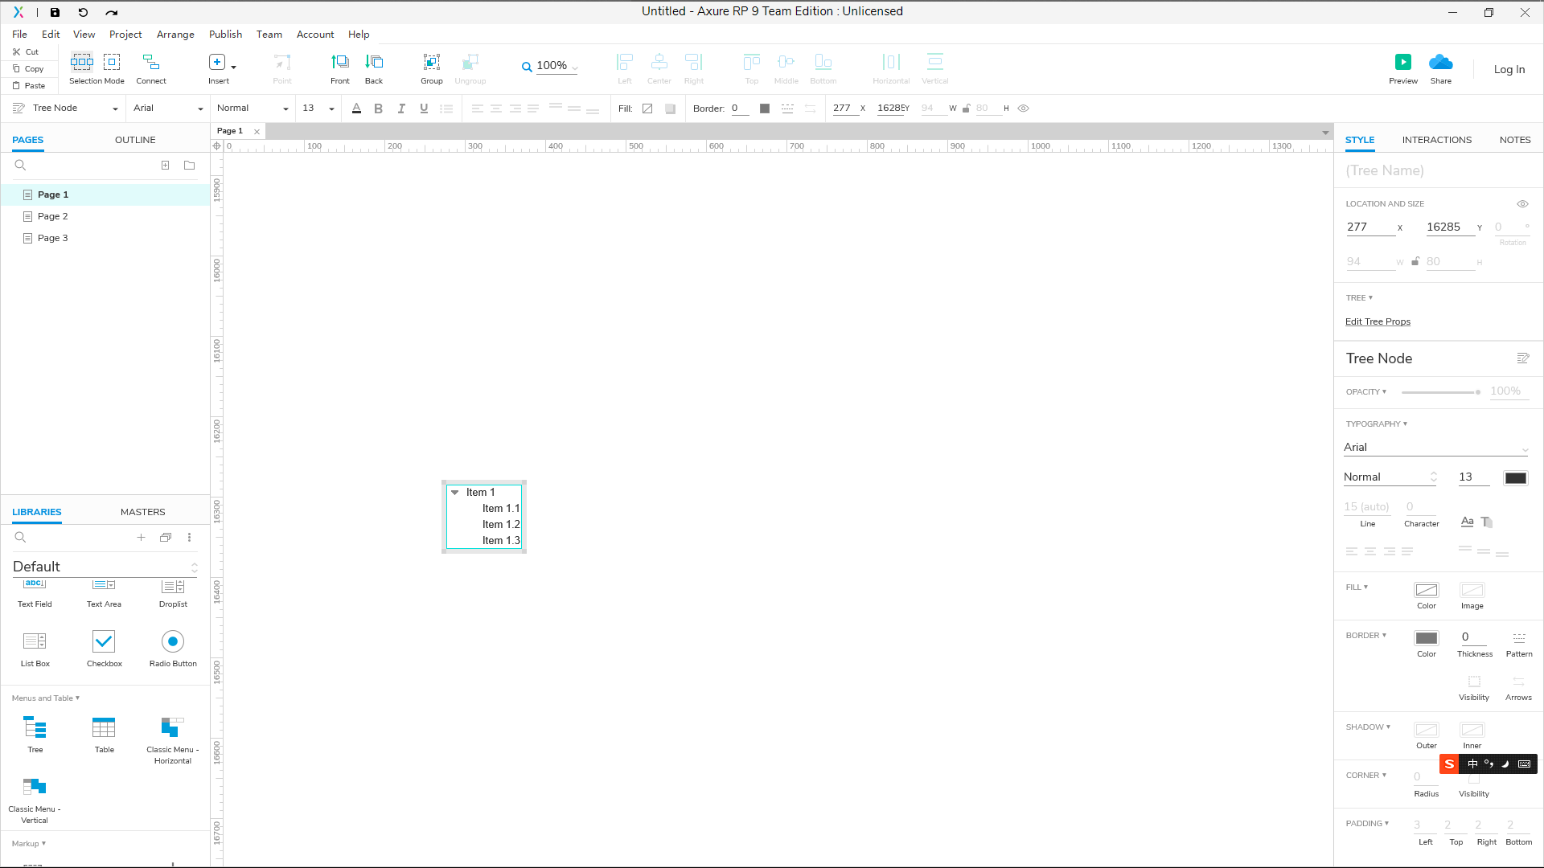1544x868 pixels.
Task: Toggle visibility eye in Location and Size
Action: pyautogui.click(x=1522, y=204)
